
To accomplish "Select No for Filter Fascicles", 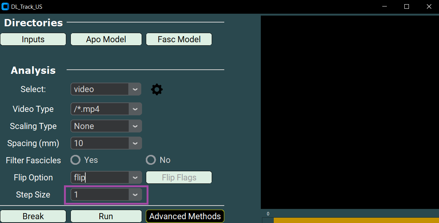I will click(x=151, y=160).
